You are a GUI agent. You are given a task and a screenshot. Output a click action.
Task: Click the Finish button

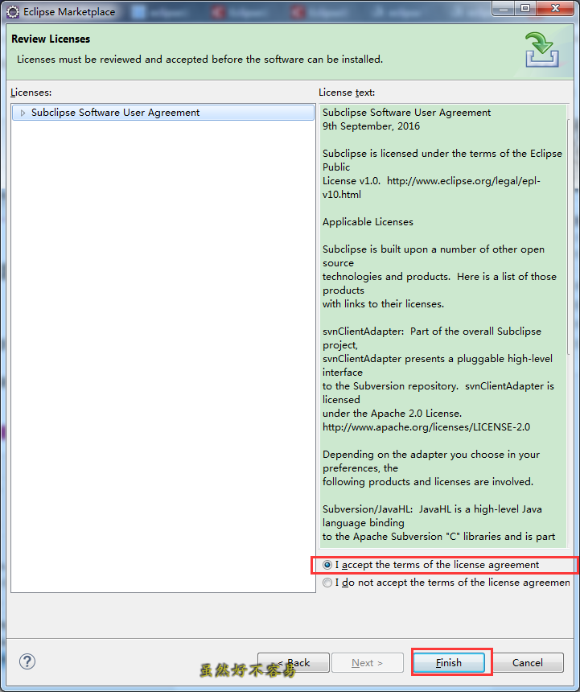coord(449,662)
